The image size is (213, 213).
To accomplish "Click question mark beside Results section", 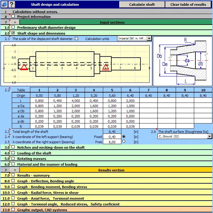I will pos(5,170).
